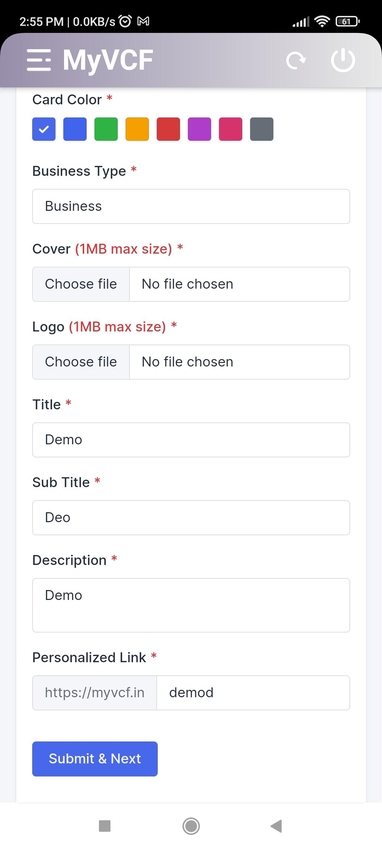
Task: Tap the refresh arrow icon in header
Action: click(x=296, y=60)
